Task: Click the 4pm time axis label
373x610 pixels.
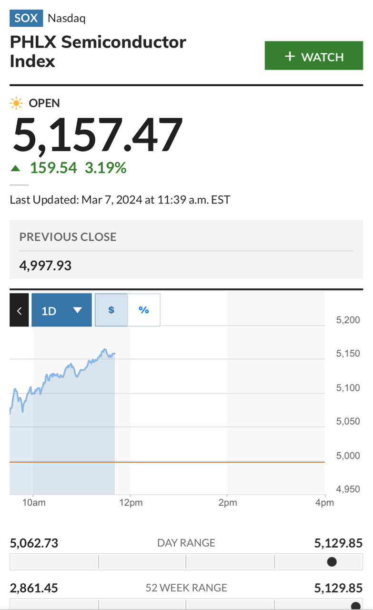Action: coord(324,503)
